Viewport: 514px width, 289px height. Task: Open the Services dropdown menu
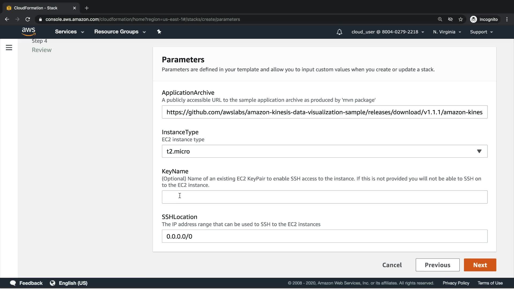[x=69, y=32]
